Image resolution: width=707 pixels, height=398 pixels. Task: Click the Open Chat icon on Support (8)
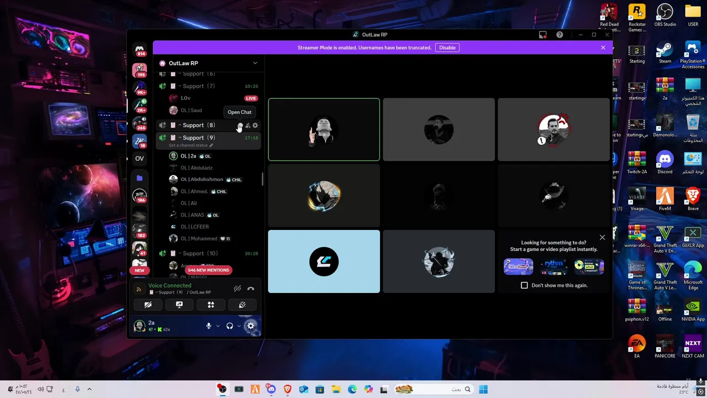pos(240,125)
